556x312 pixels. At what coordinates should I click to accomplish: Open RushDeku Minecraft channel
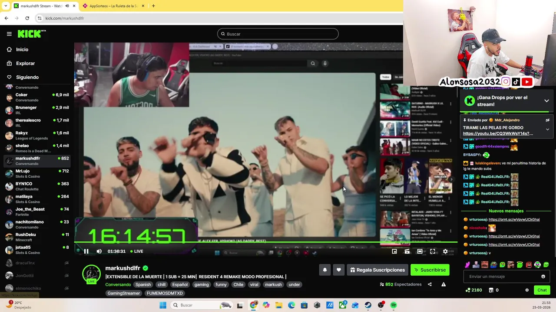(37, 237)
